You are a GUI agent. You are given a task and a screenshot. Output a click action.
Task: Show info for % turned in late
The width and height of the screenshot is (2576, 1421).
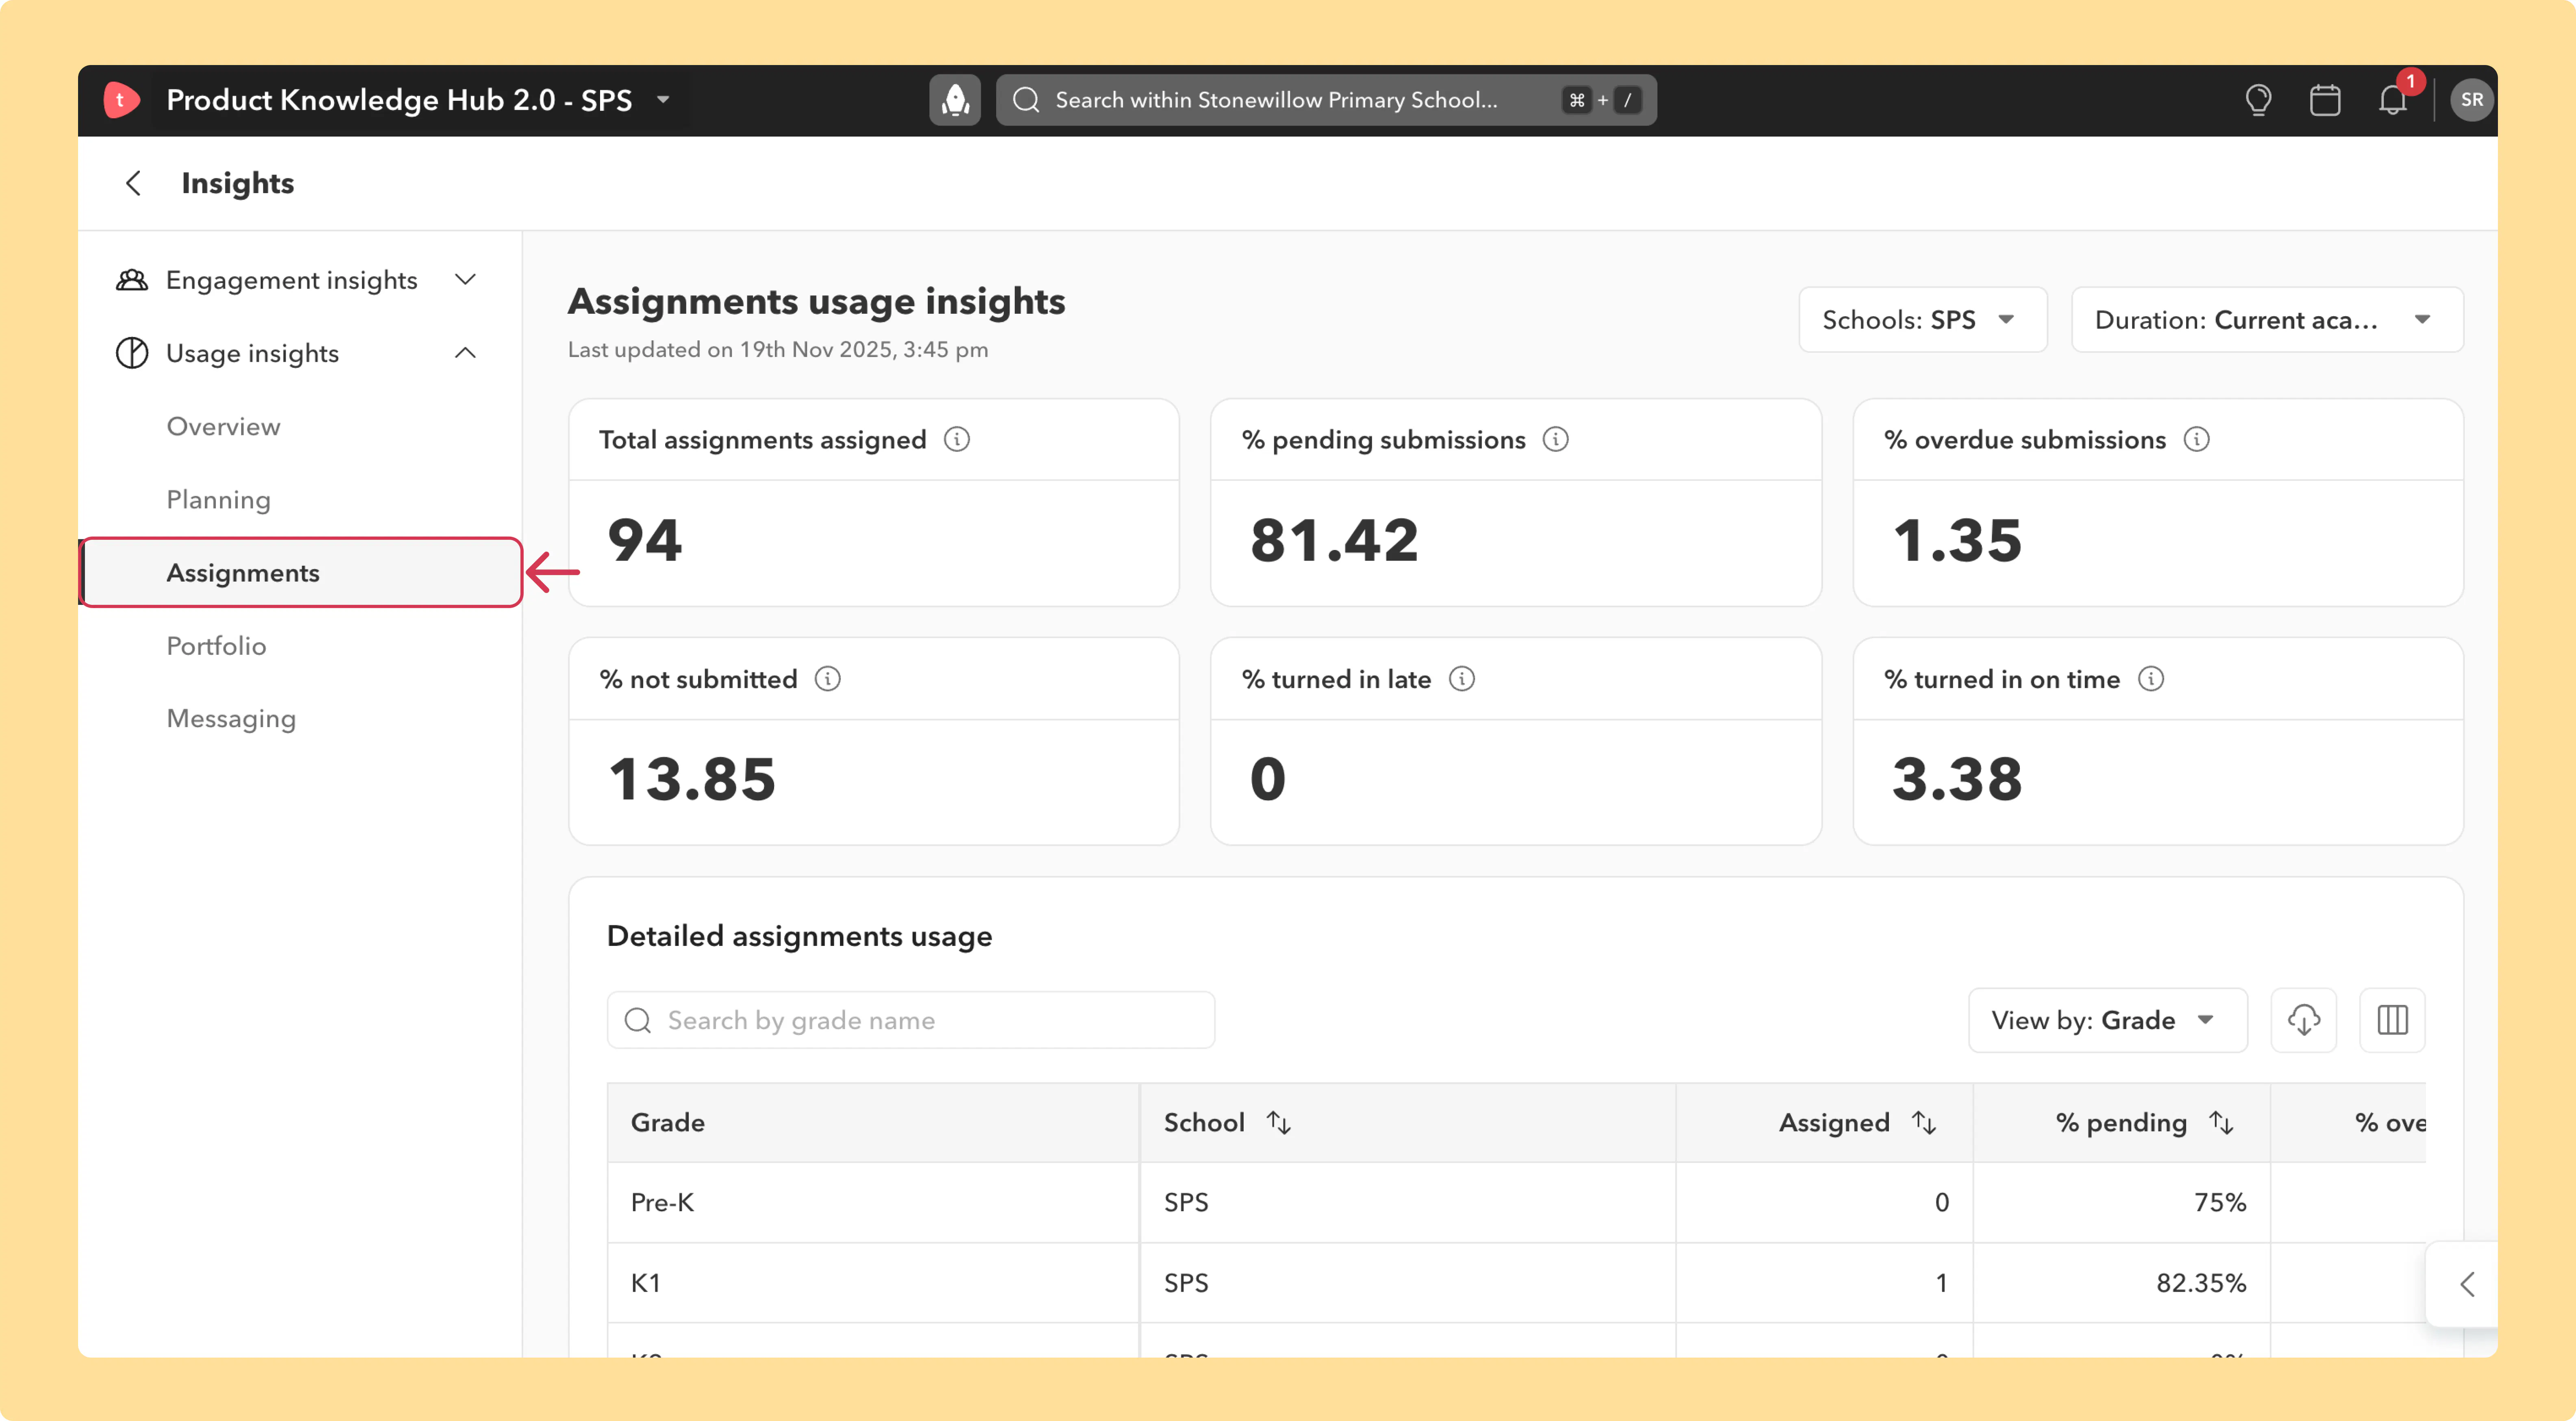(1462, 679)
